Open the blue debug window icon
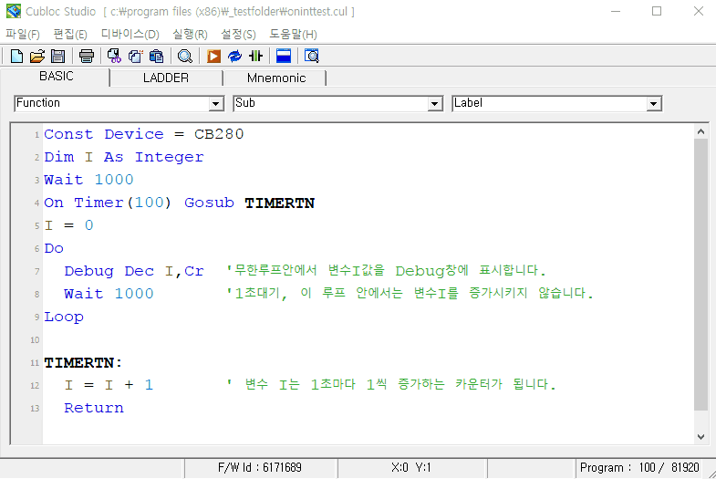This screenshot has height=479, width=716. [284, 57]
